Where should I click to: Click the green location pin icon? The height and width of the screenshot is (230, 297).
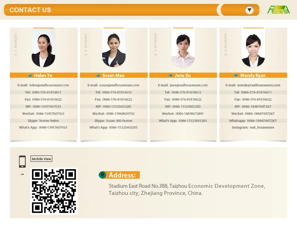pos(103,175)
